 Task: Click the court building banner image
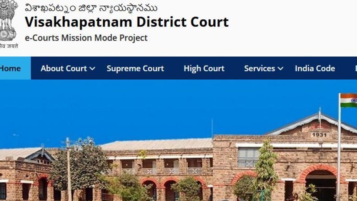(178, 140)
